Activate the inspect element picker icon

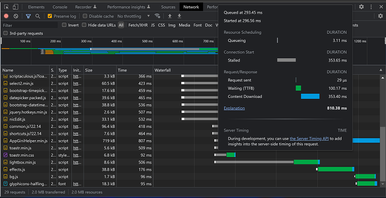6,7
